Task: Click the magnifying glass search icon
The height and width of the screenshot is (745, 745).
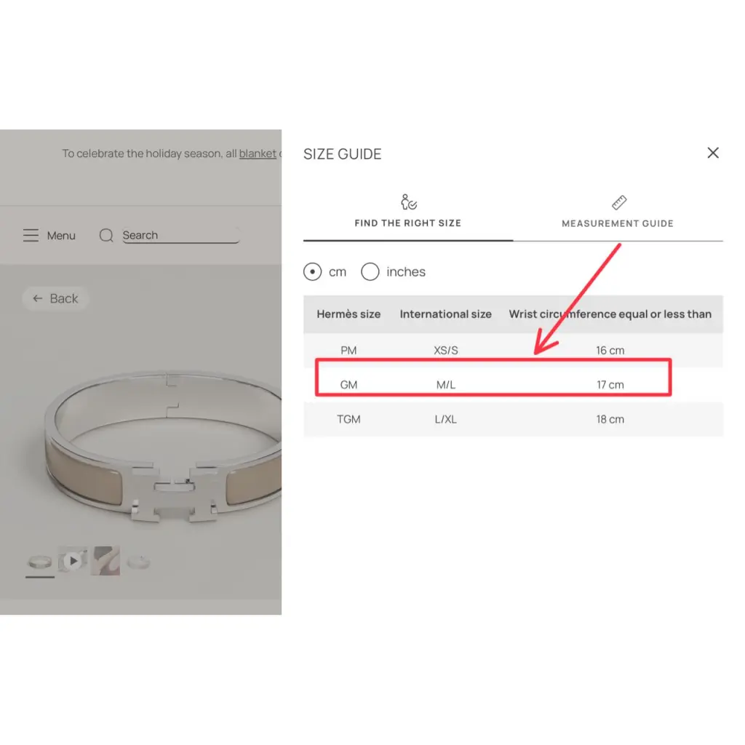Action: tap(106, 235)
